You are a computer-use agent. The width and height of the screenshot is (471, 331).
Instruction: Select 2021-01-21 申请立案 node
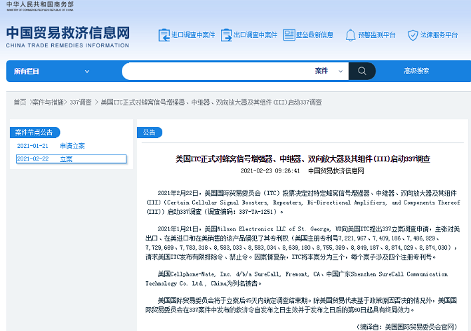point(51,146)
